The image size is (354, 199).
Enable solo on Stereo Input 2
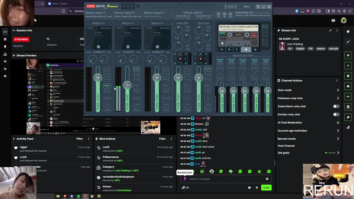click(137, 104)
